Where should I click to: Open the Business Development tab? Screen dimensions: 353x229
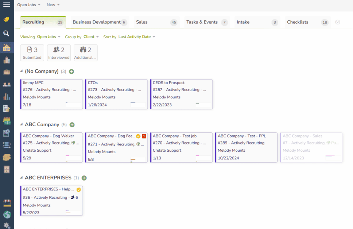tap(96, 22)
